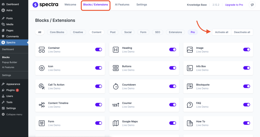260x137 pixels.
Task: Disable the Heading block toggle
Action: (173, 50)
